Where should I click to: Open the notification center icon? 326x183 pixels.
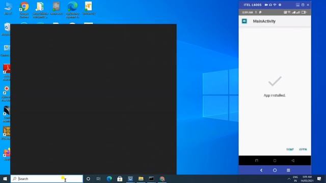click(319, 178)
